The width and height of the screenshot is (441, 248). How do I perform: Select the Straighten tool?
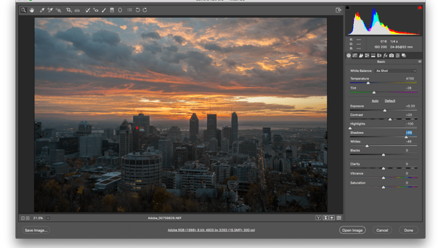point(77,10)
